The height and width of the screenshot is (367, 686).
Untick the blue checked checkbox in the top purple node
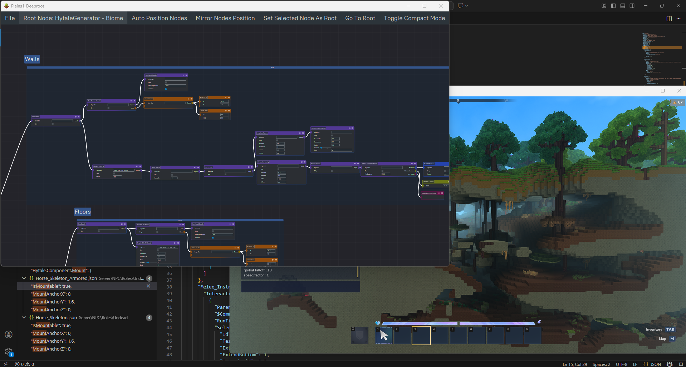(166, 89)
